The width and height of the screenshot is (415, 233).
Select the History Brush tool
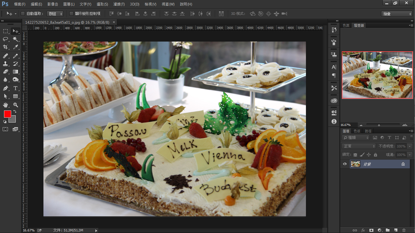point(15,64)
